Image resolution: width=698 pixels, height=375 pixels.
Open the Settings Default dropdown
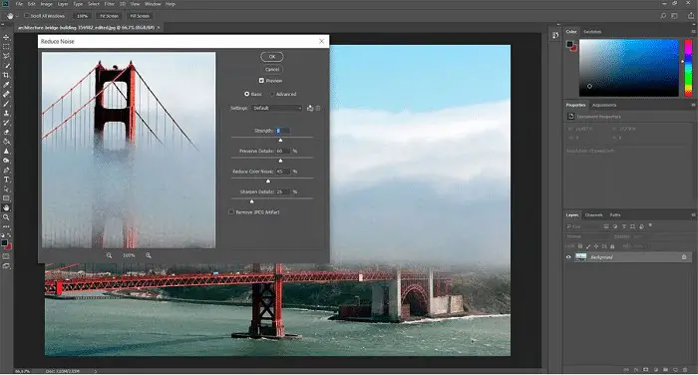point(277,109)
